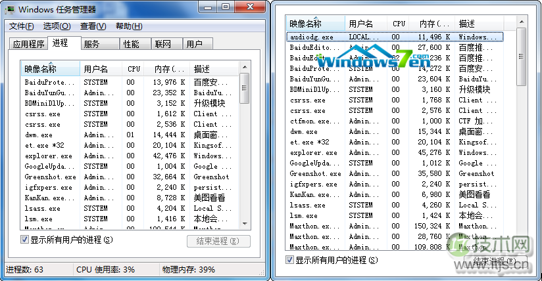Select et.exe *32 row in left window
Image resolution: width=542 pixels, height=281 pixels.
click(x=130, y=145)
